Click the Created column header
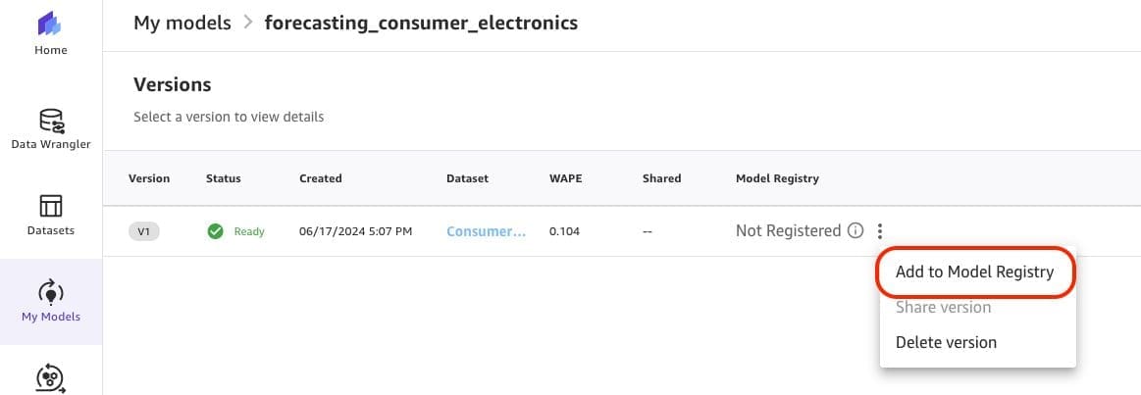 pyautogui.click(x=320, y=178)
